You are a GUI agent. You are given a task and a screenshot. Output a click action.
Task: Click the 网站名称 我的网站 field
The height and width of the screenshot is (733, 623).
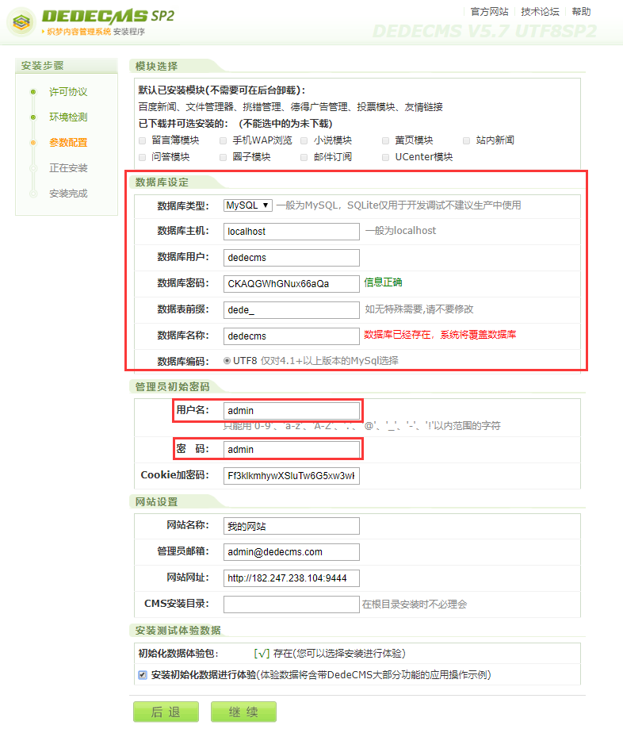coord(292,526)
